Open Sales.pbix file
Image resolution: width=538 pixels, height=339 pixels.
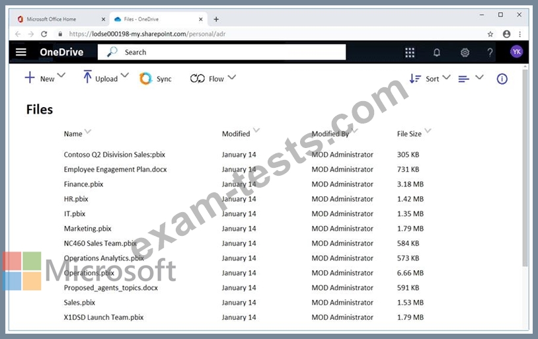[x=79, y=303]
